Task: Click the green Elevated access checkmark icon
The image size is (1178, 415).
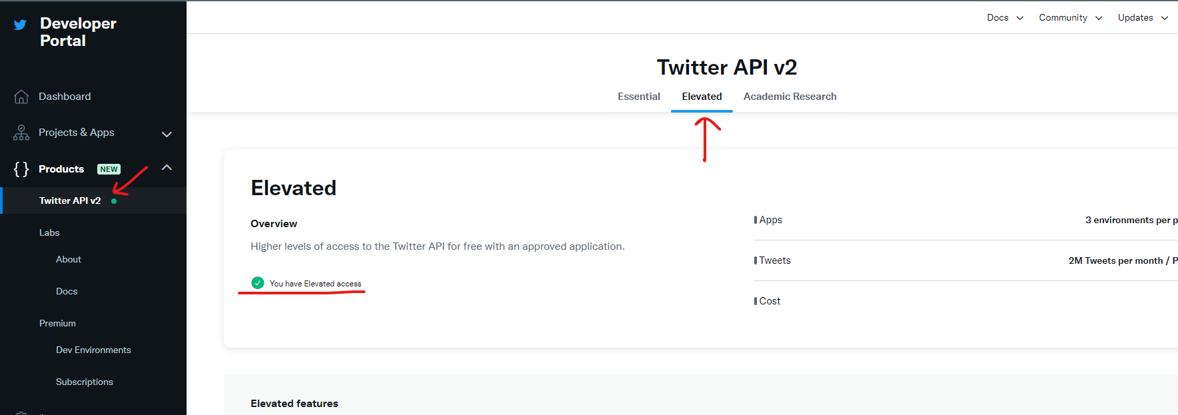Action: (x=258, y=283)
